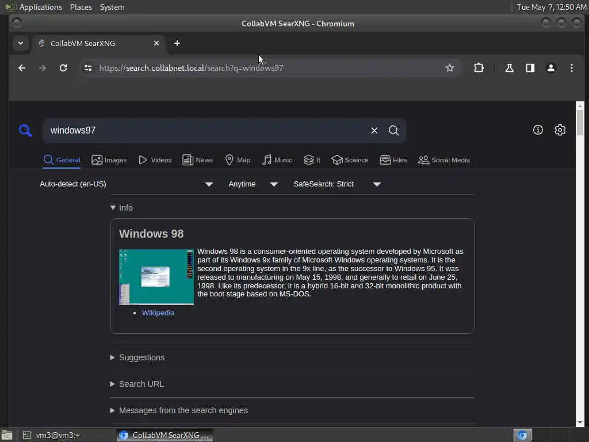The height and width of the screenshot is (442, 589).
Task: Open SearXNG preferences gear
Action: (x=560, y=130)
